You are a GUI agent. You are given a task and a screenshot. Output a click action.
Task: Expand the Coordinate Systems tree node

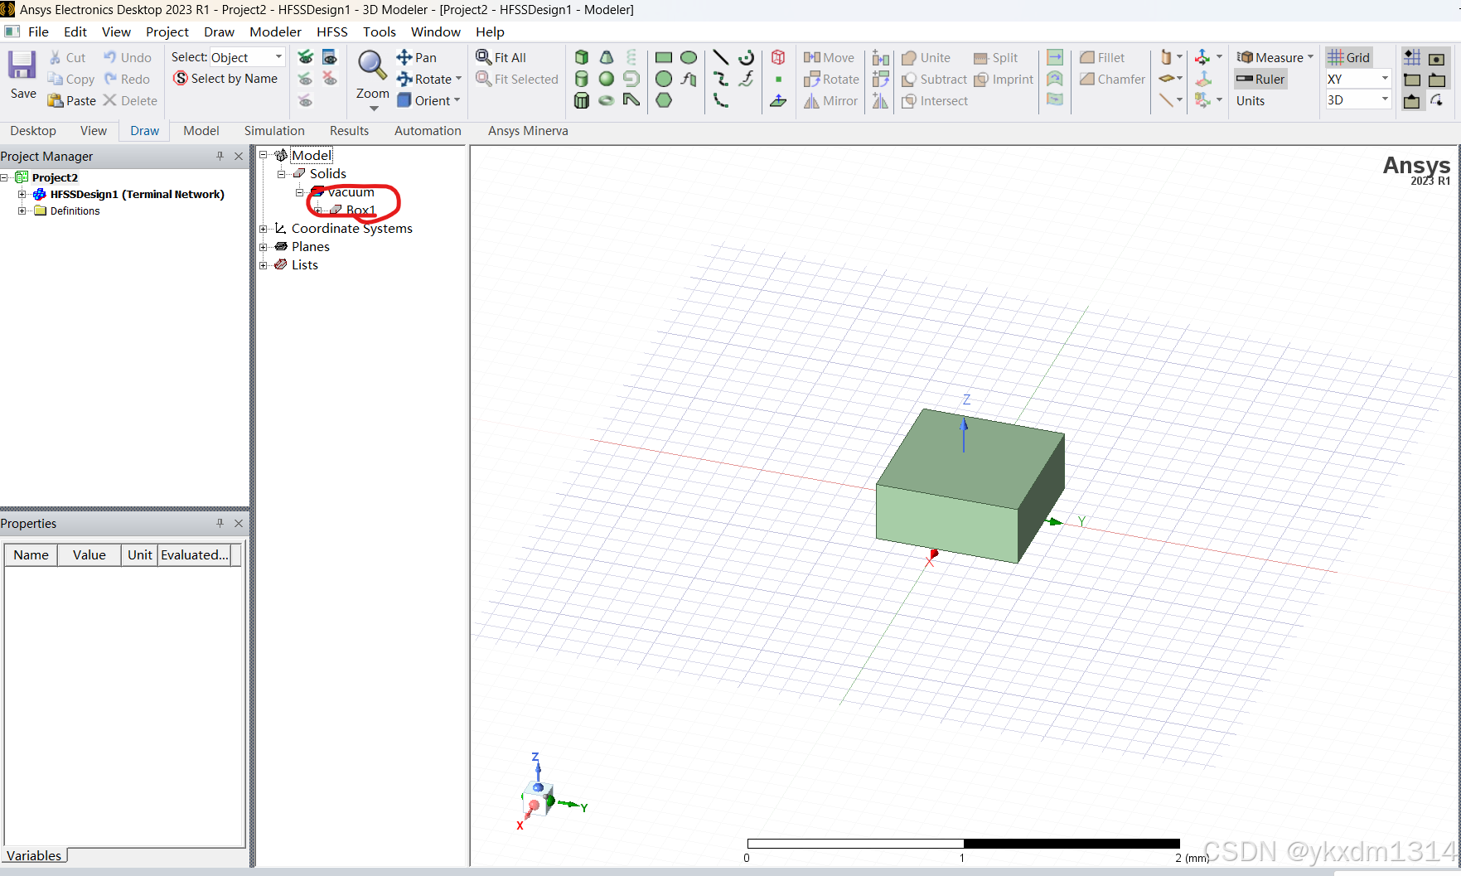(x=264, y=229)
